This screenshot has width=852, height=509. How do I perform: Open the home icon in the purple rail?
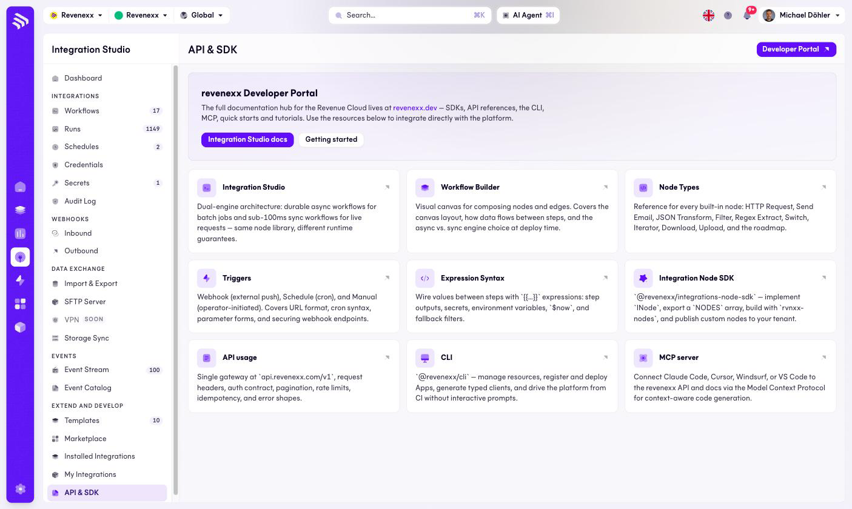point(20,187)
